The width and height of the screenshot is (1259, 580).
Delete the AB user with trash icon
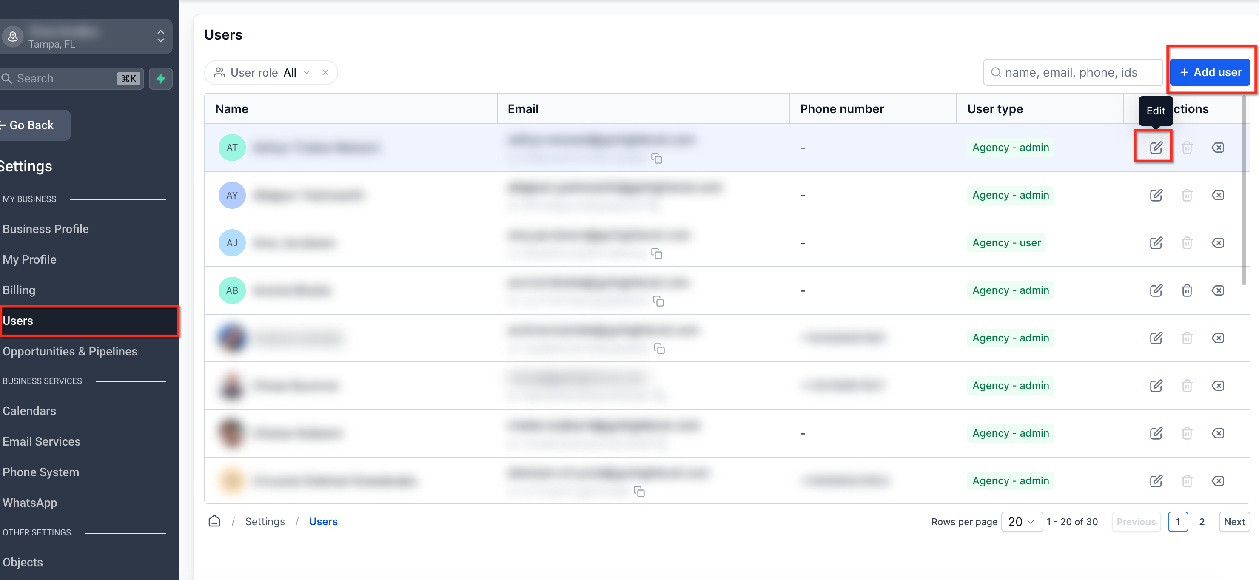click(x=1187, y=290)
